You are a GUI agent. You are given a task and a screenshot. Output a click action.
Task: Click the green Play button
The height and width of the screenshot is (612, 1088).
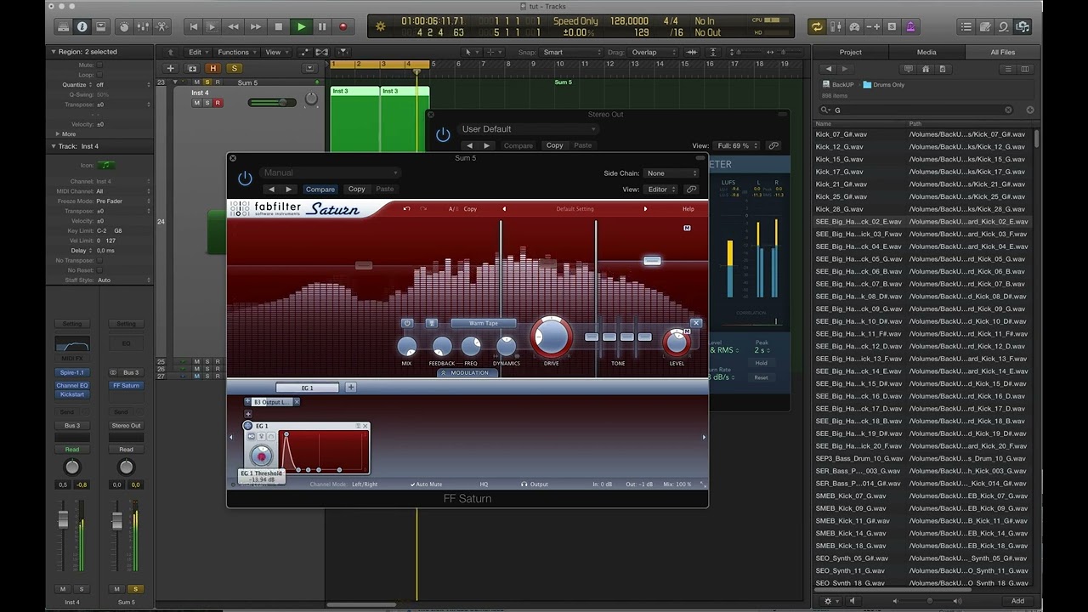pyautogui.click(x=301, y=26)
